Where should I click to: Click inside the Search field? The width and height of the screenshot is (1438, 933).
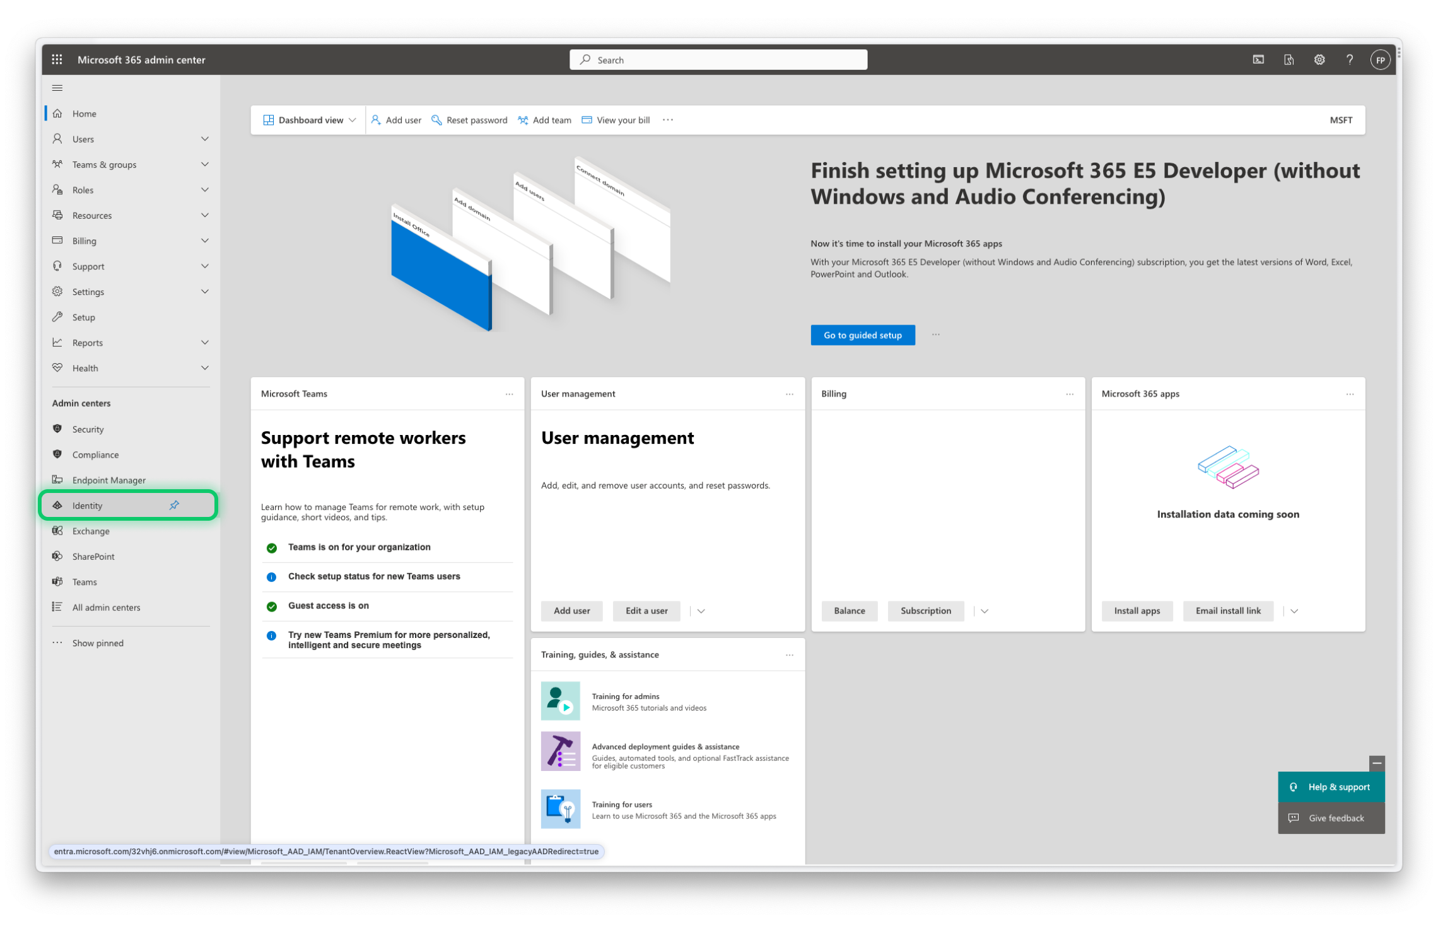coord(718,59)
